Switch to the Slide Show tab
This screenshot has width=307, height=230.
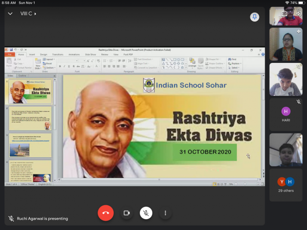(91, 54)
